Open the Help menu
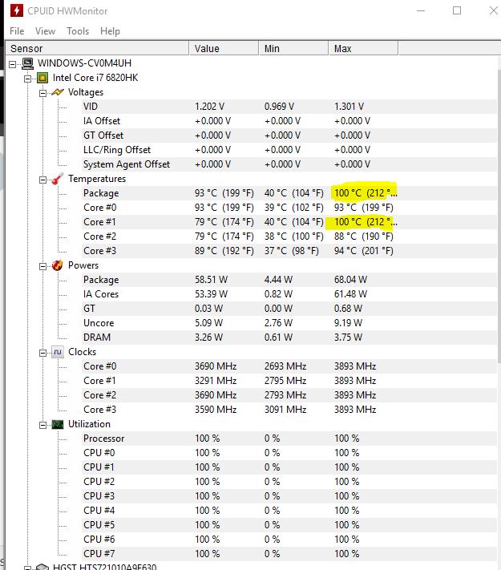Screen dimensions: 501x570 click(x=110, y=31)
